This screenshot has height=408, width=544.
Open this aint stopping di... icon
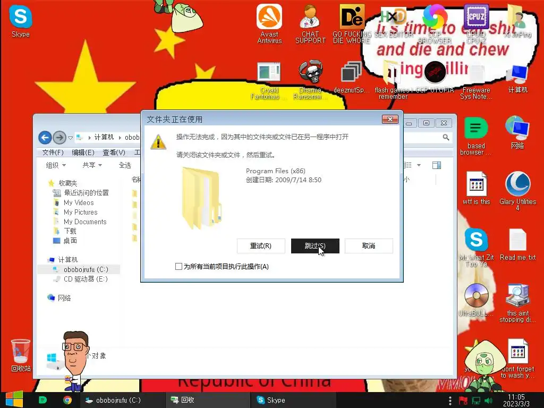(x=517, y=303)
